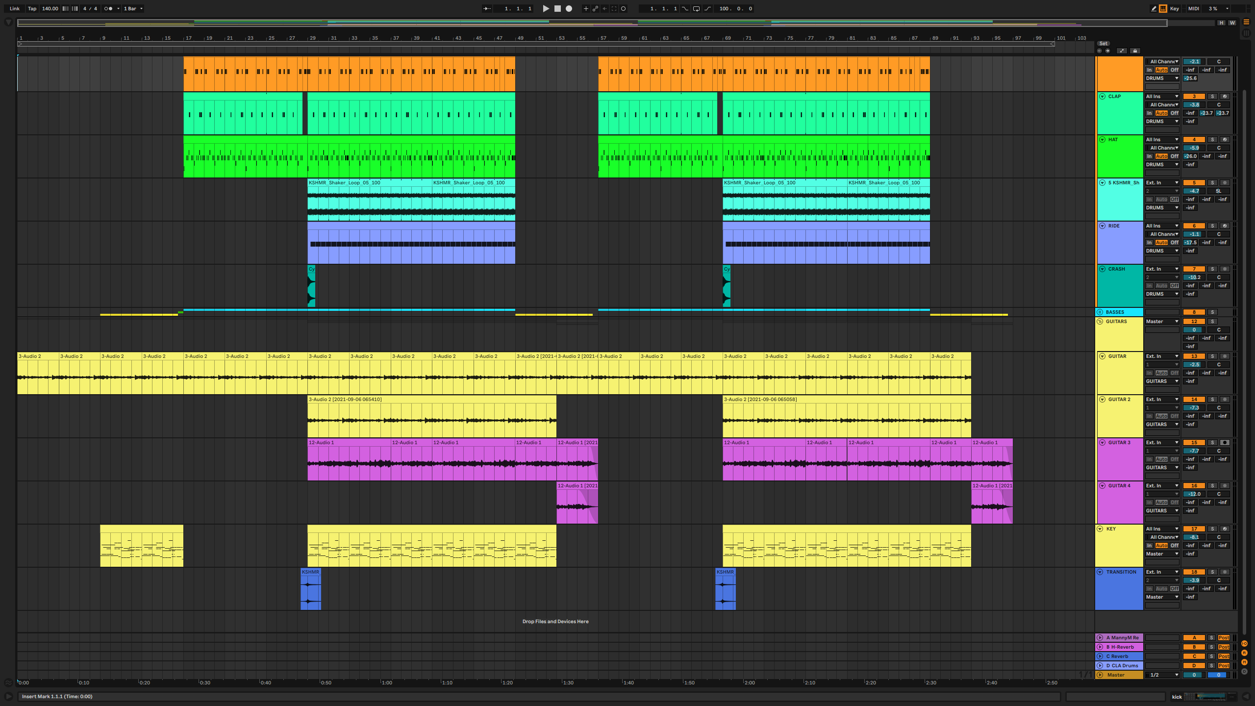
Task: Click the Automation Arm chain icon
Action: coord(595,8)
